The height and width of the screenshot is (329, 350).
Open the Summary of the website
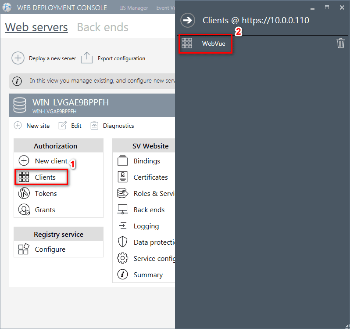coord(147,275)
